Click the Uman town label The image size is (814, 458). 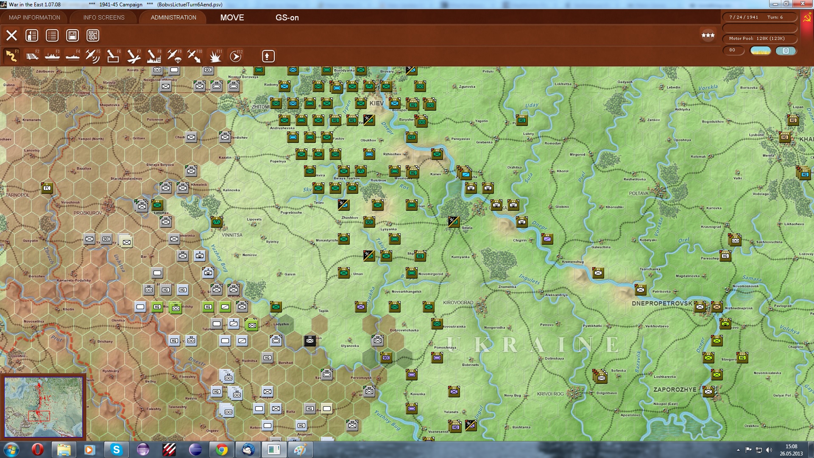click(358, 274)
